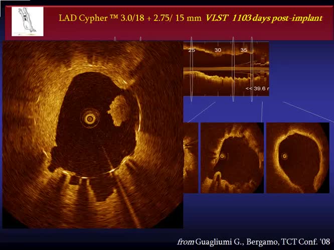Select the '<< 39.6' rewind marker text
This screenshot has height=250, width=334.
257,88
